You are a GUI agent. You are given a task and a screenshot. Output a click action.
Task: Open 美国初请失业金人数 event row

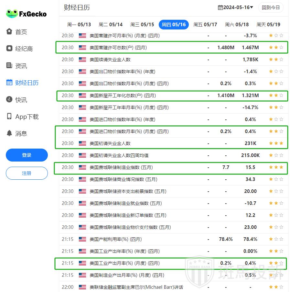[x=110, y=143]
